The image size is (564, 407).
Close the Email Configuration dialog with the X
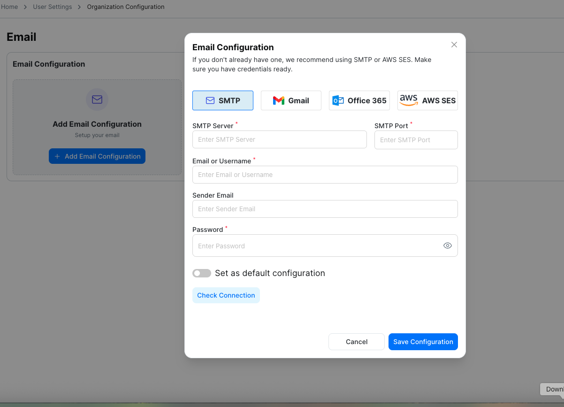coord(454,44)
